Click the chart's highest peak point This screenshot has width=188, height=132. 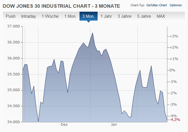pos(93,33)
